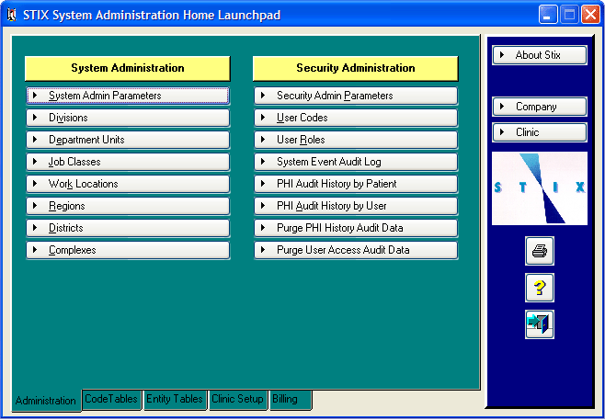Minimize the STIX Launchpad window

point(548,15)
